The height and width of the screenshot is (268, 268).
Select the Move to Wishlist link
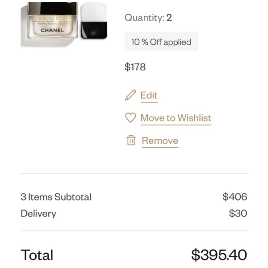(x=176, y=118)
